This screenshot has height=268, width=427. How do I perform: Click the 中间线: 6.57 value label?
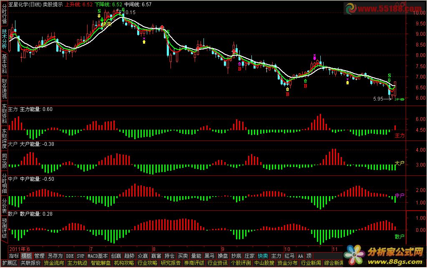pos(138,5)
